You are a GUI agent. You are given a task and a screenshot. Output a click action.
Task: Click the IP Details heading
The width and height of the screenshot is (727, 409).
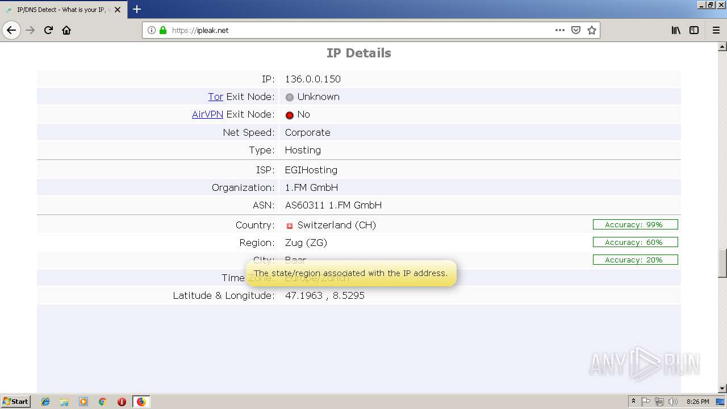pyautogui.click(x=359, y=53)
